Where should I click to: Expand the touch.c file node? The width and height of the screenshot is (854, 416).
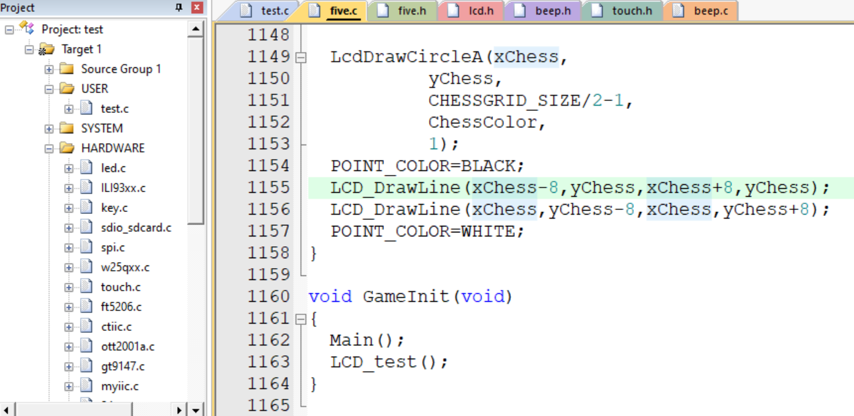coord(69,287)
